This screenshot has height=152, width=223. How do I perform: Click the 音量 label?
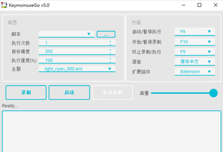(145, 93)
